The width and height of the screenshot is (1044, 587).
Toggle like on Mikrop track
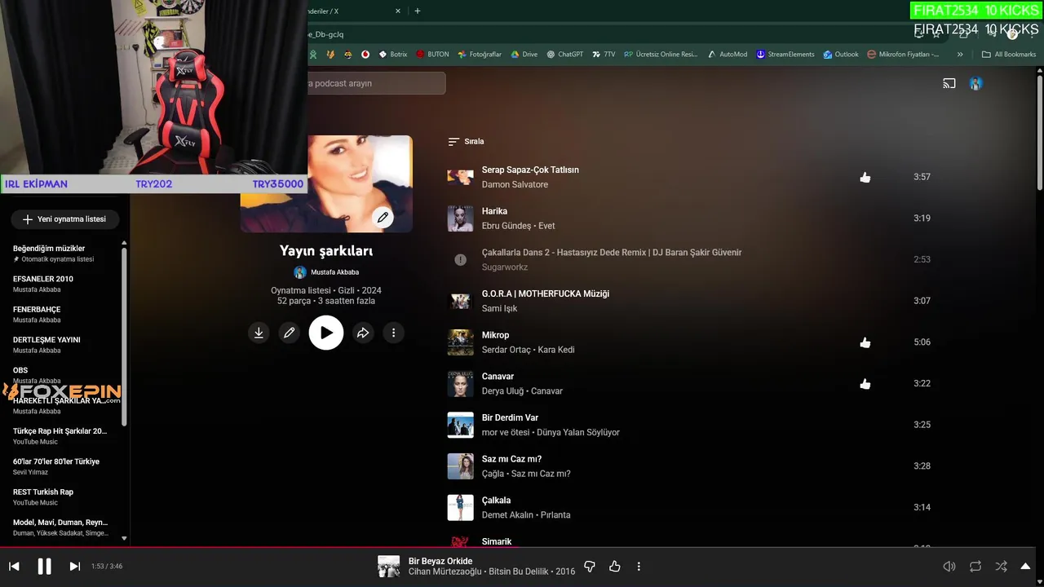click(865, 342)
